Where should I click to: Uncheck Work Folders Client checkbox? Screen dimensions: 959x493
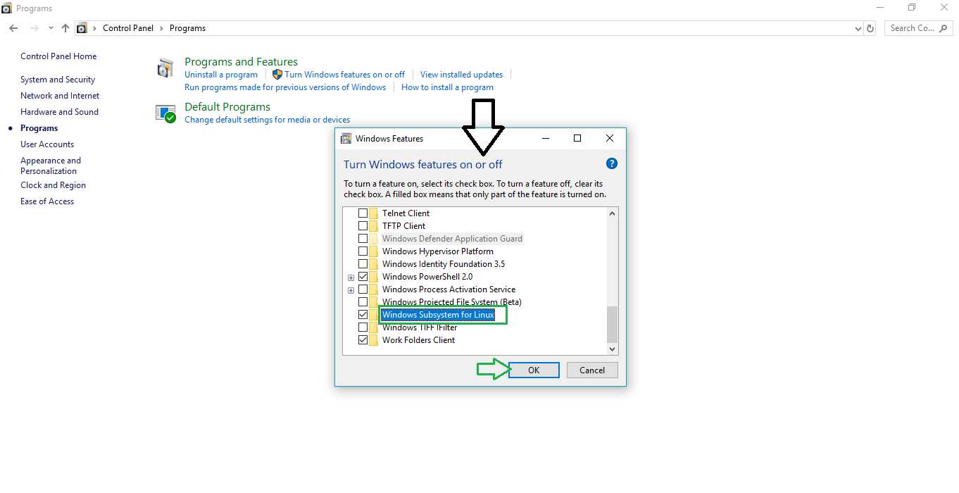point(363,340)
